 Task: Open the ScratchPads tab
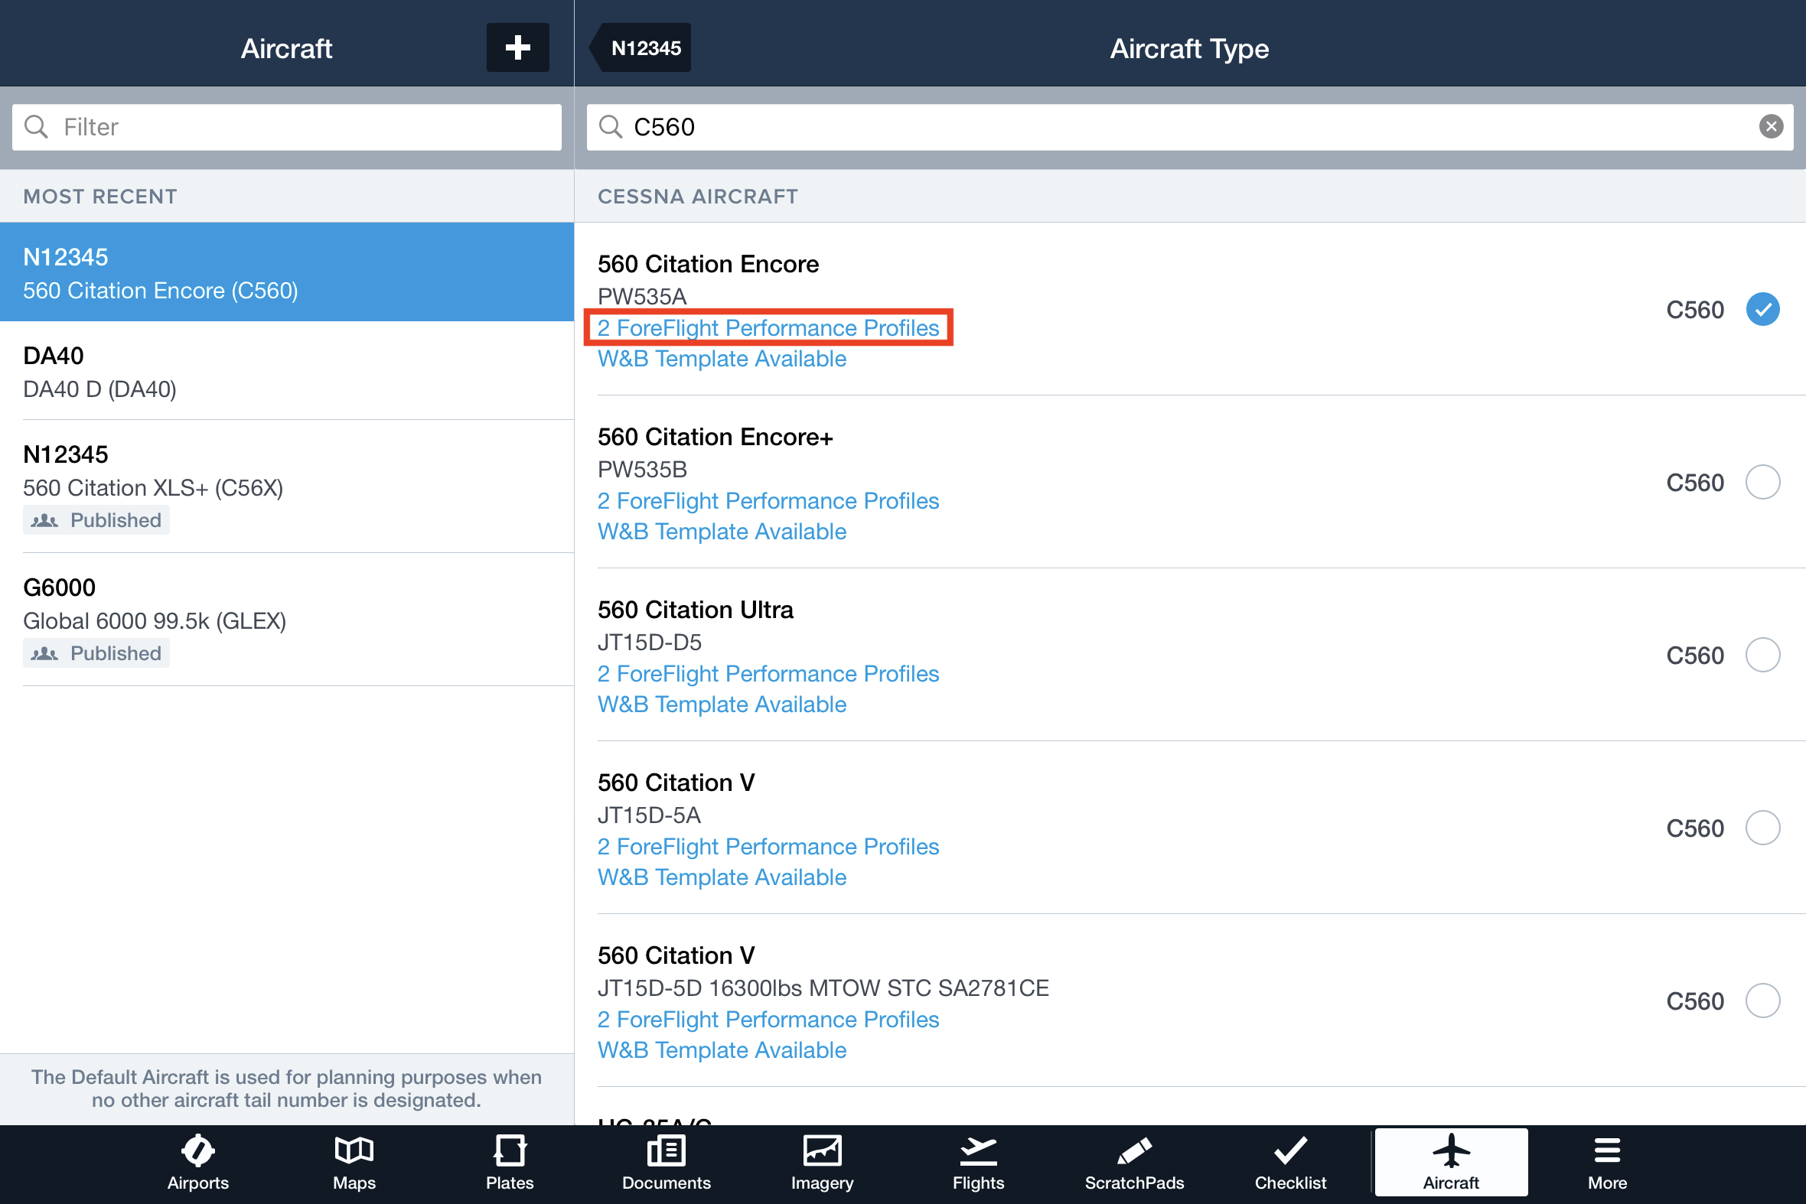point(1134,1163)
